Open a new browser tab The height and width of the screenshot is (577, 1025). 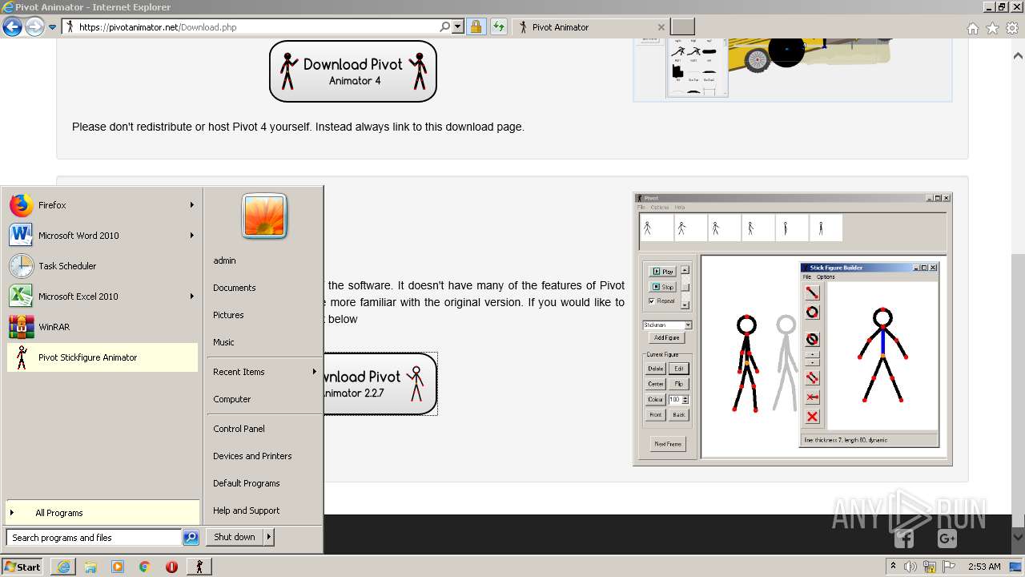682,27
